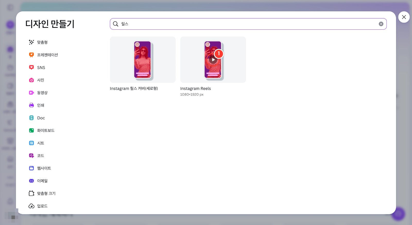
Task: Open the 코드 category icon
Action: pyautogui.click(x=31, y=155)
